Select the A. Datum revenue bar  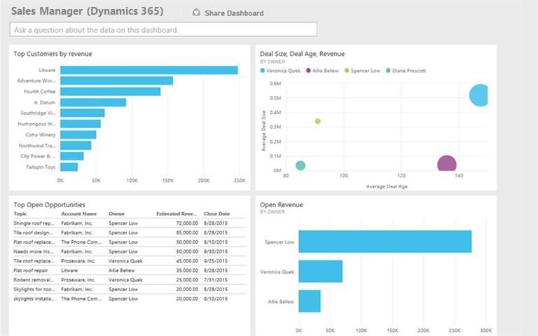pos(93,102)
